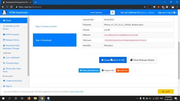Click battery icon in system tray
Image resolution: width=180 pixels, height=101 pixels.
[147, 98]
